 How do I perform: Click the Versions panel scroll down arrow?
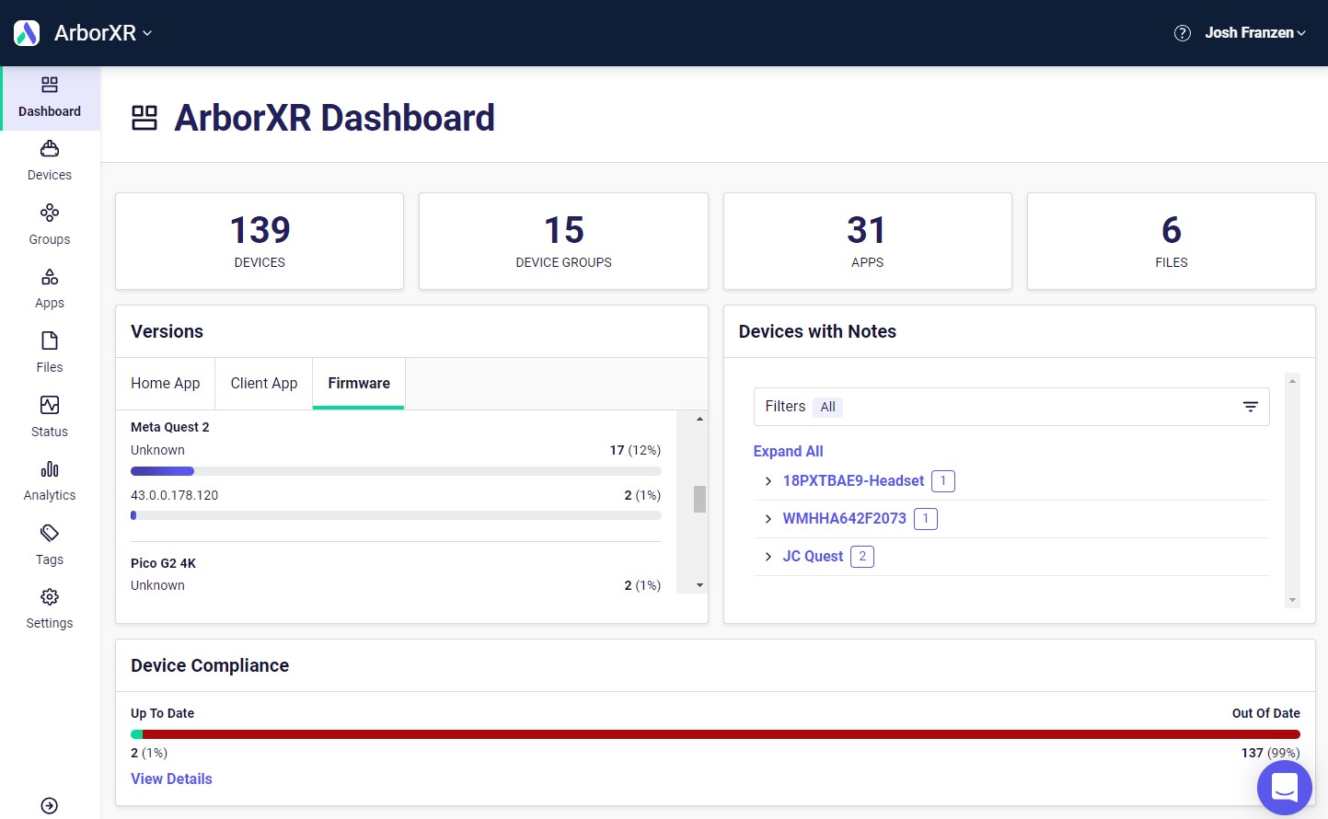(699, 585)
